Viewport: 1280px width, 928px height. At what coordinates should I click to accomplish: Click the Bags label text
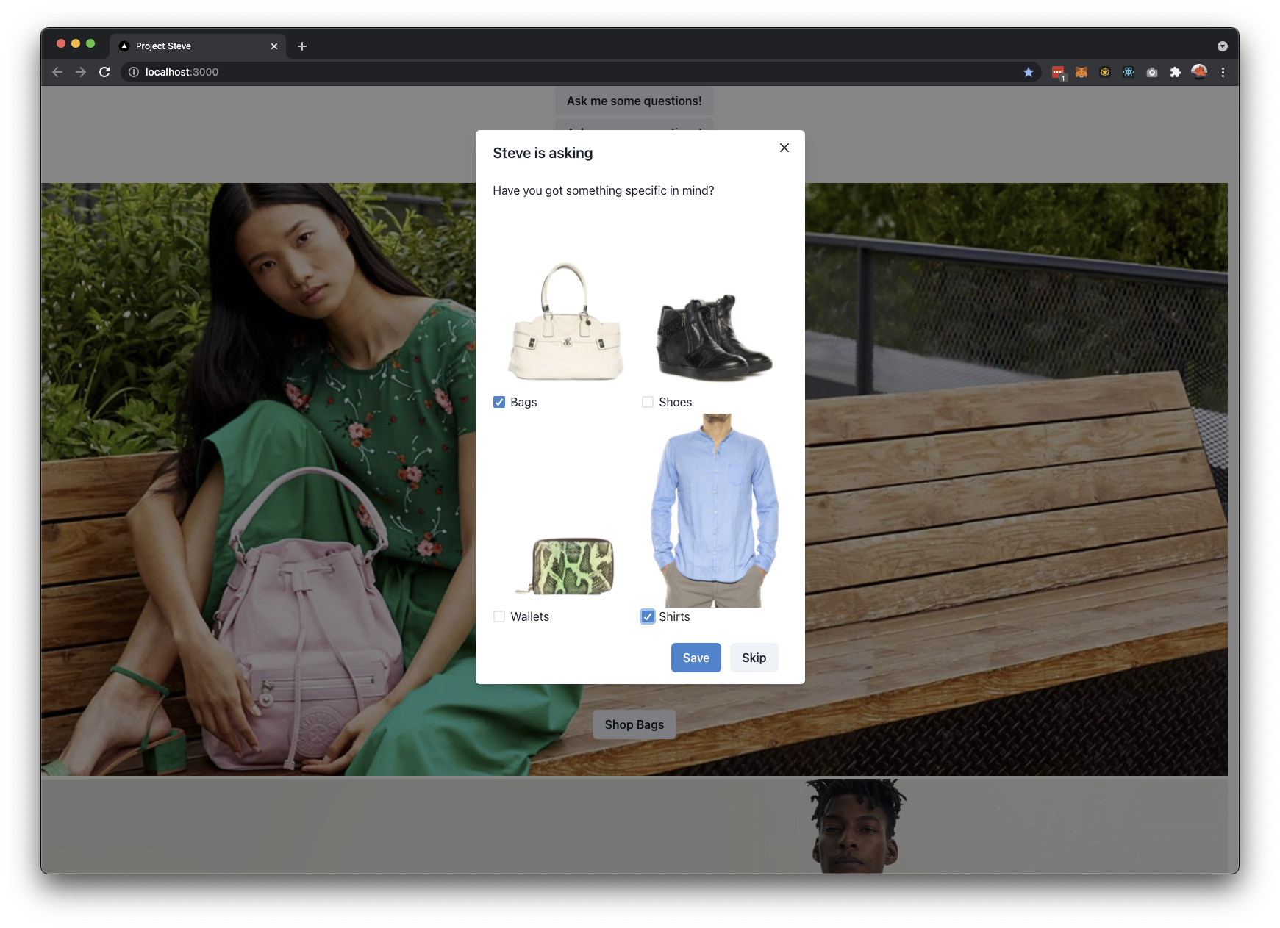click(x=523, y=402)
